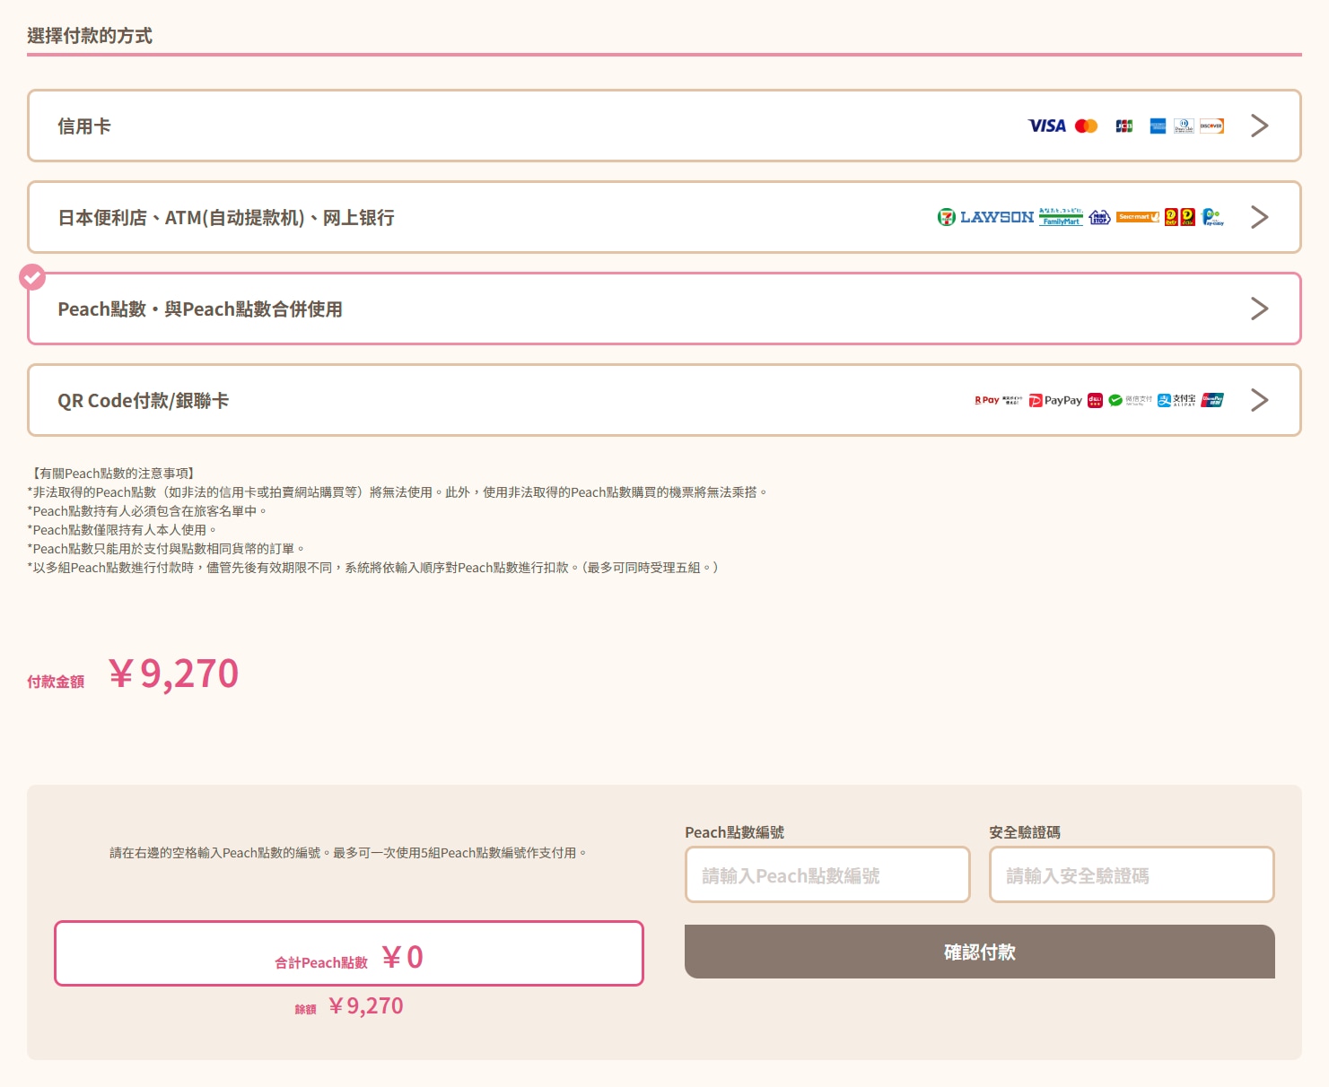
Task: Select QR Code付款/銀聯卡 payment method
Action: click(x=664, y=400)
